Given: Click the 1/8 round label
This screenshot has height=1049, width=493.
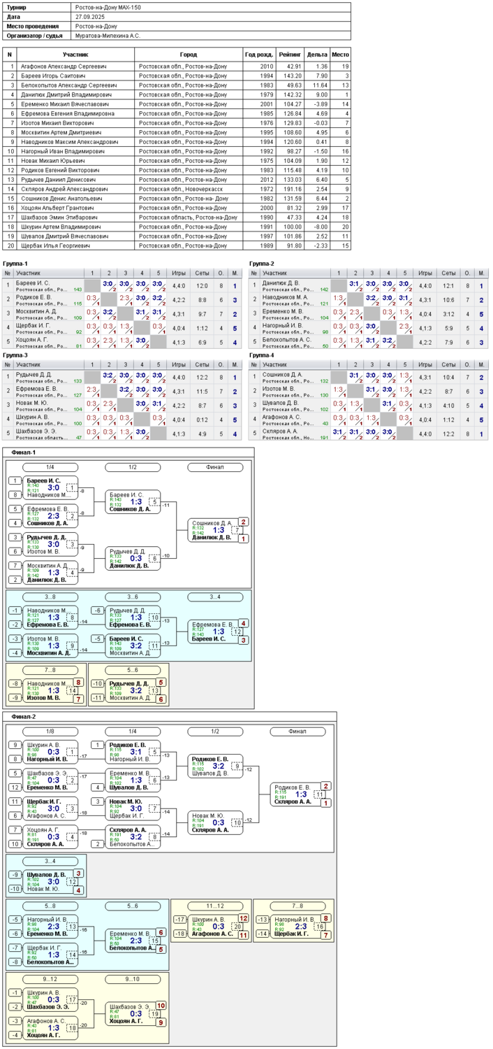Looking at the screenshot, I should pyautogui.click(x=50, y=732).
